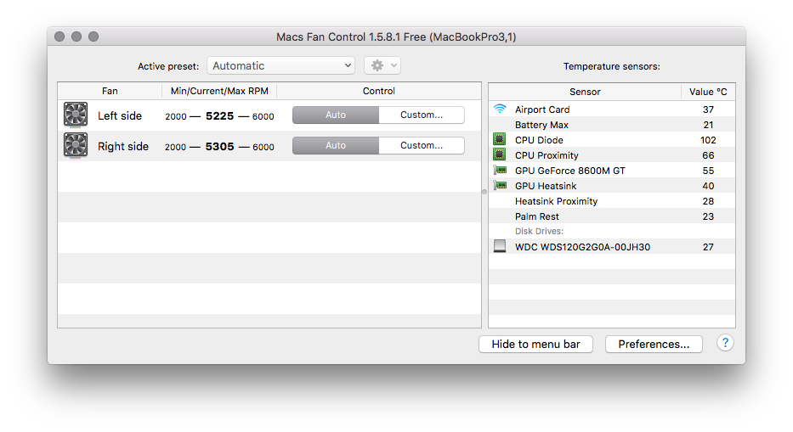The width and height of the screenshot is (793, 432).
Task: Click the Left side fan icon
Action: coord(76,115)
